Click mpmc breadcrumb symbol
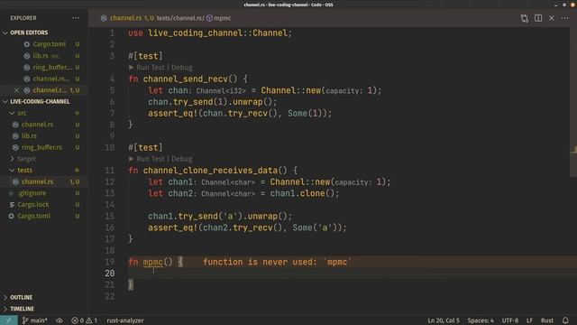Image resolution: width=577 pixels, height=325 pixels. [223, 18]
